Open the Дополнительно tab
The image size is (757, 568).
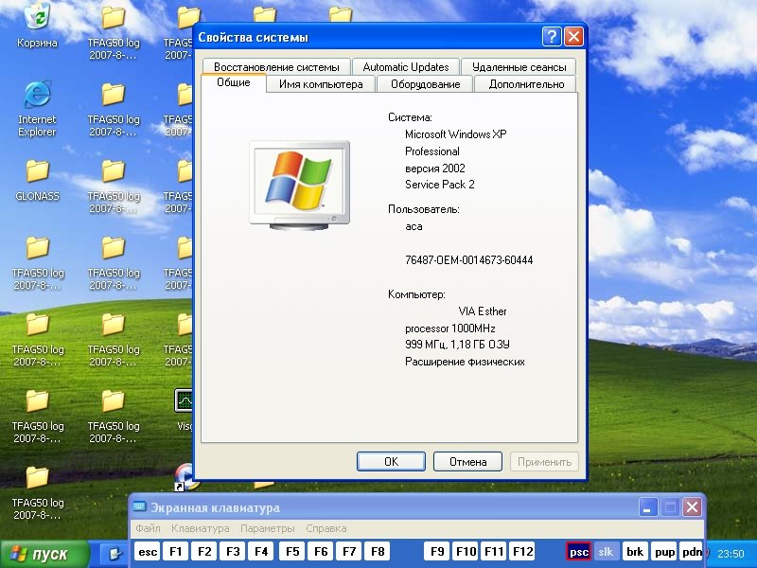pos(526,84)
